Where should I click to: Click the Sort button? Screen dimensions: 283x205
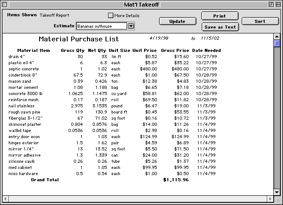pyautogui.click(x=260, y=21)
